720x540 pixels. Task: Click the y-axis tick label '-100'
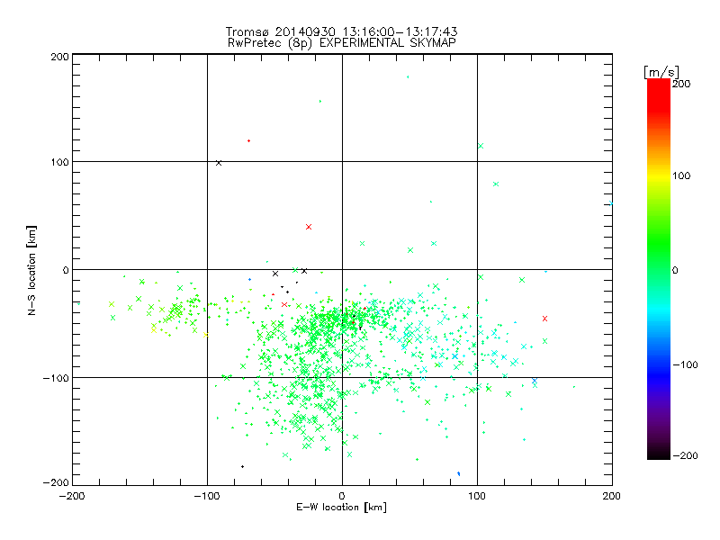pyautogui.click(x=56, y=378)
